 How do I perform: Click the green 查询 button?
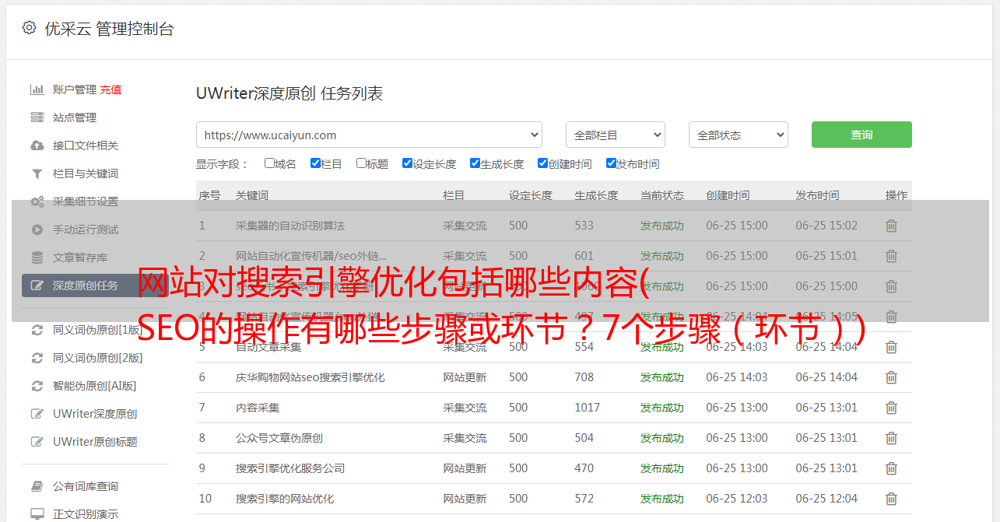tap(861, 135)
